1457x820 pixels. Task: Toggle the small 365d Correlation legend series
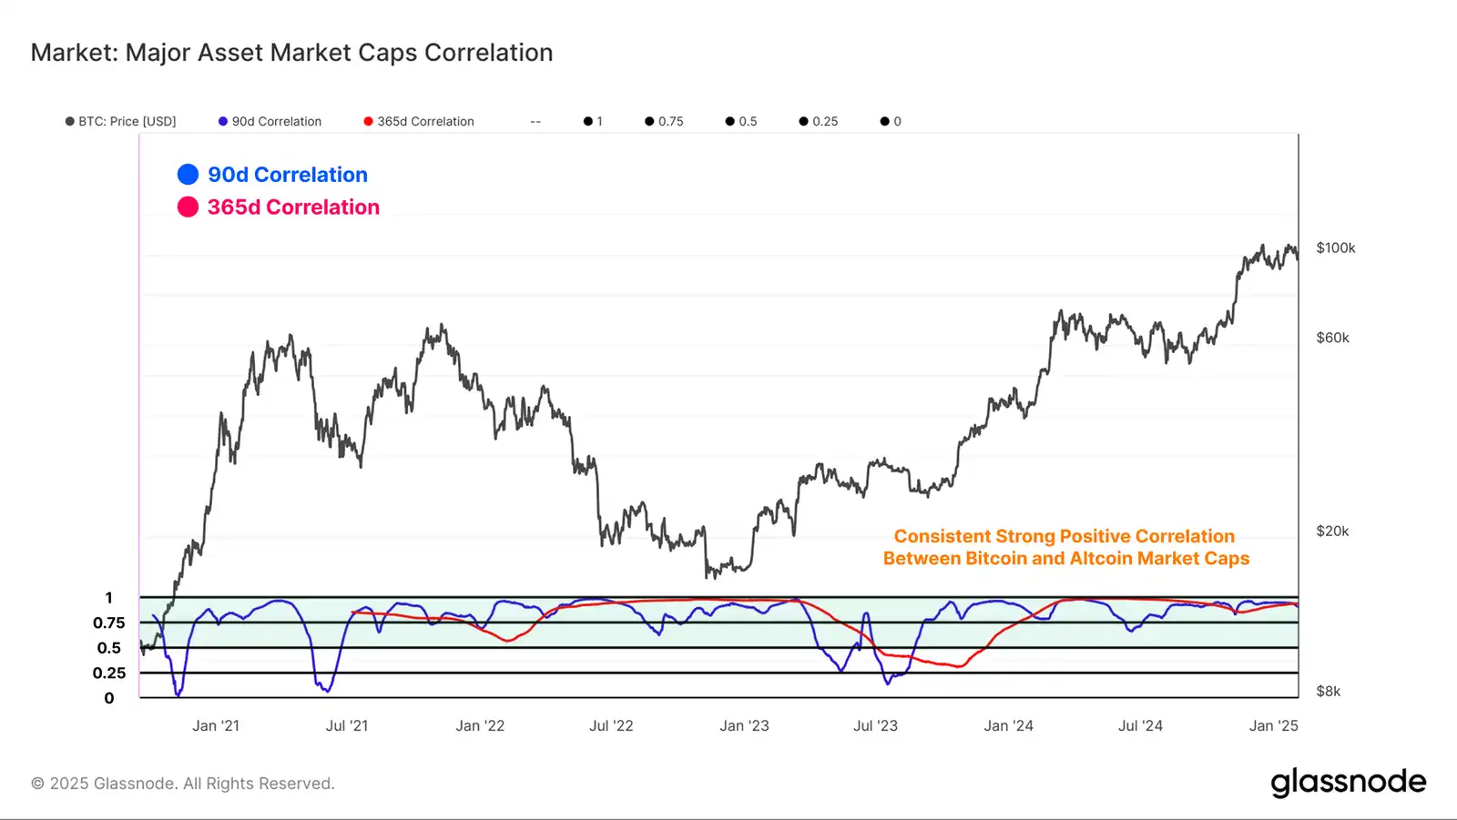click(419, 121)
